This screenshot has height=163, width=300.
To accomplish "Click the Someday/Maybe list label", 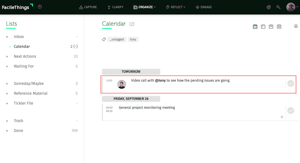I will (x=29, y=83).
